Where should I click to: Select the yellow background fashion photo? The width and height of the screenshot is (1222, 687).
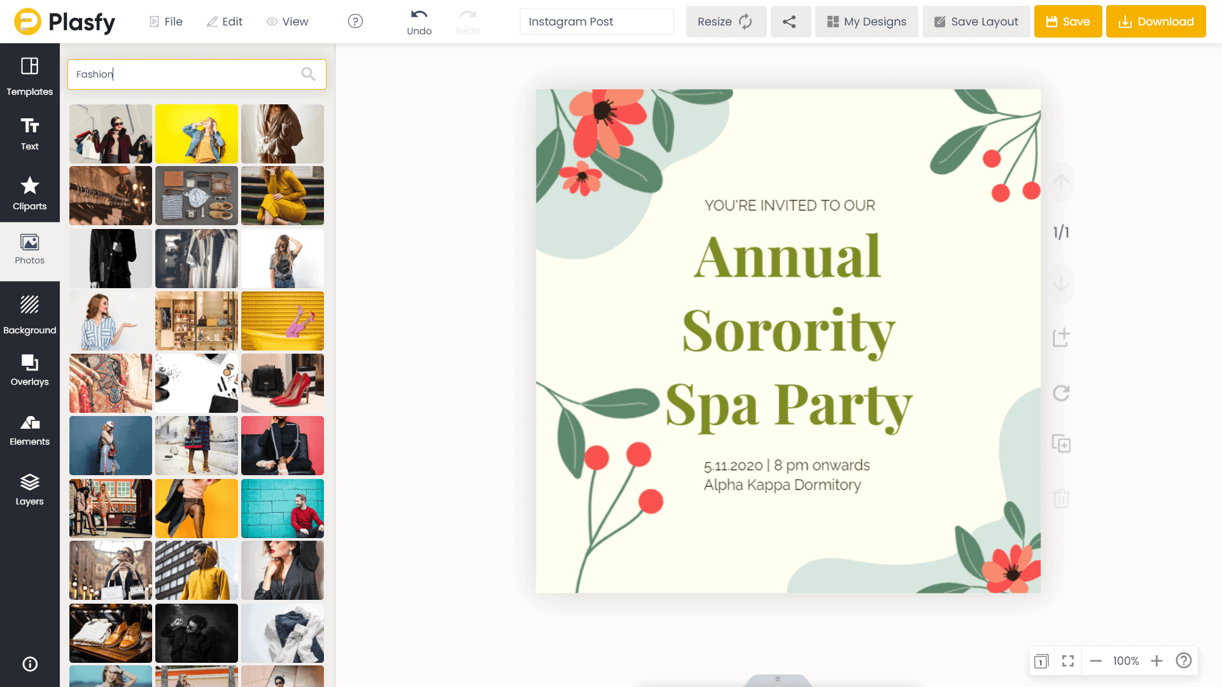pyautogui.click(x=196, y=134)
